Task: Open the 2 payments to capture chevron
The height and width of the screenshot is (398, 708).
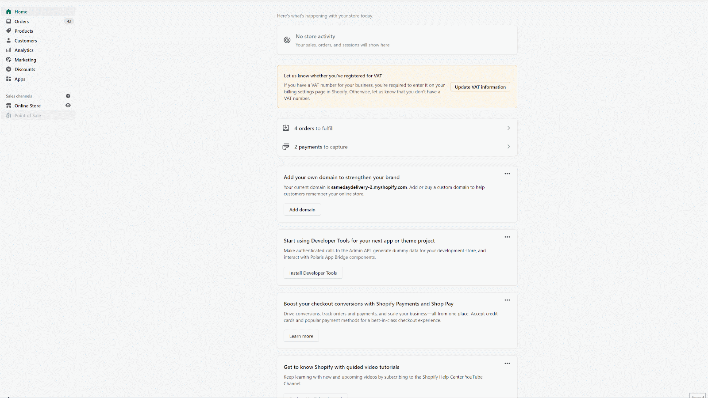Action: 508,147
